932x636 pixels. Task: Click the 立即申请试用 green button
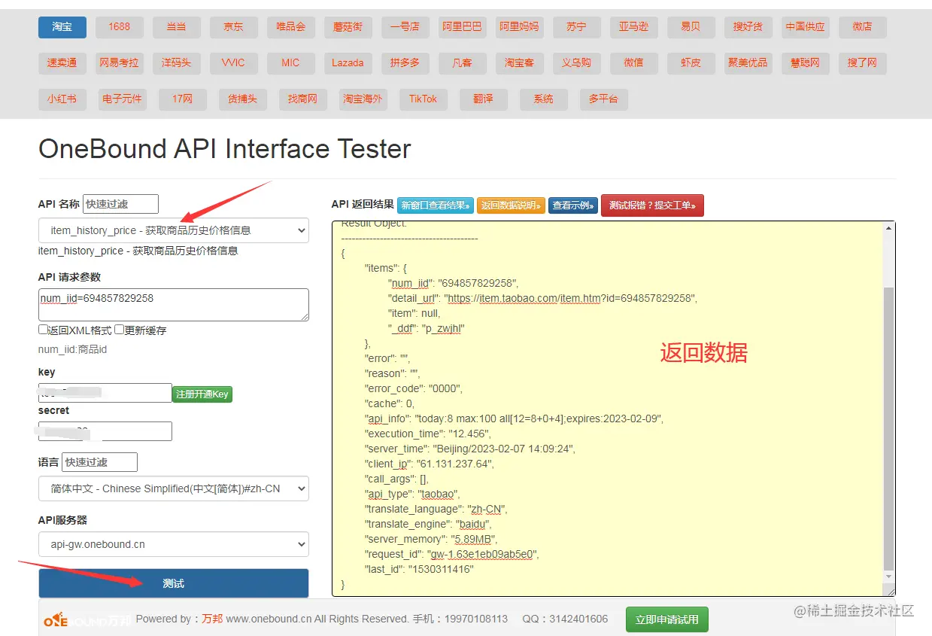click(x=667, y=620)
